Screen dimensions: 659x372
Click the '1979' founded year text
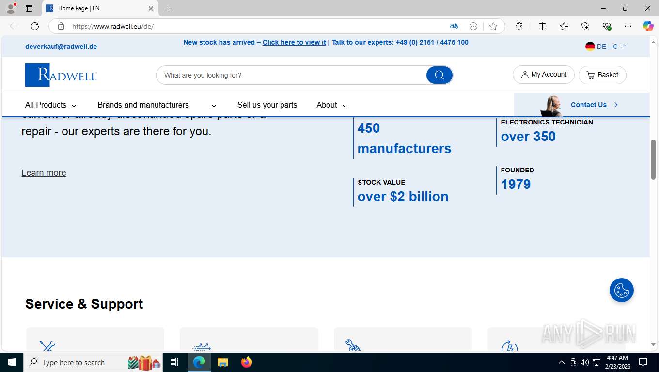coord(516,184)
